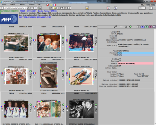Toggle the empty status circle on boxing photo
Screen dimensions: 156x125
(x=96, y=38)
